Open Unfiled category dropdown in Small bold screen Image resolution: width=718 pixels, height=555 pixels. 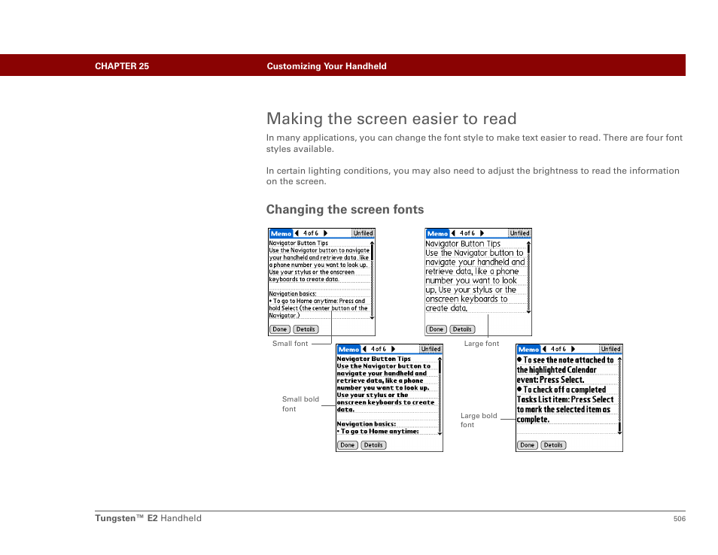point(430,349)
